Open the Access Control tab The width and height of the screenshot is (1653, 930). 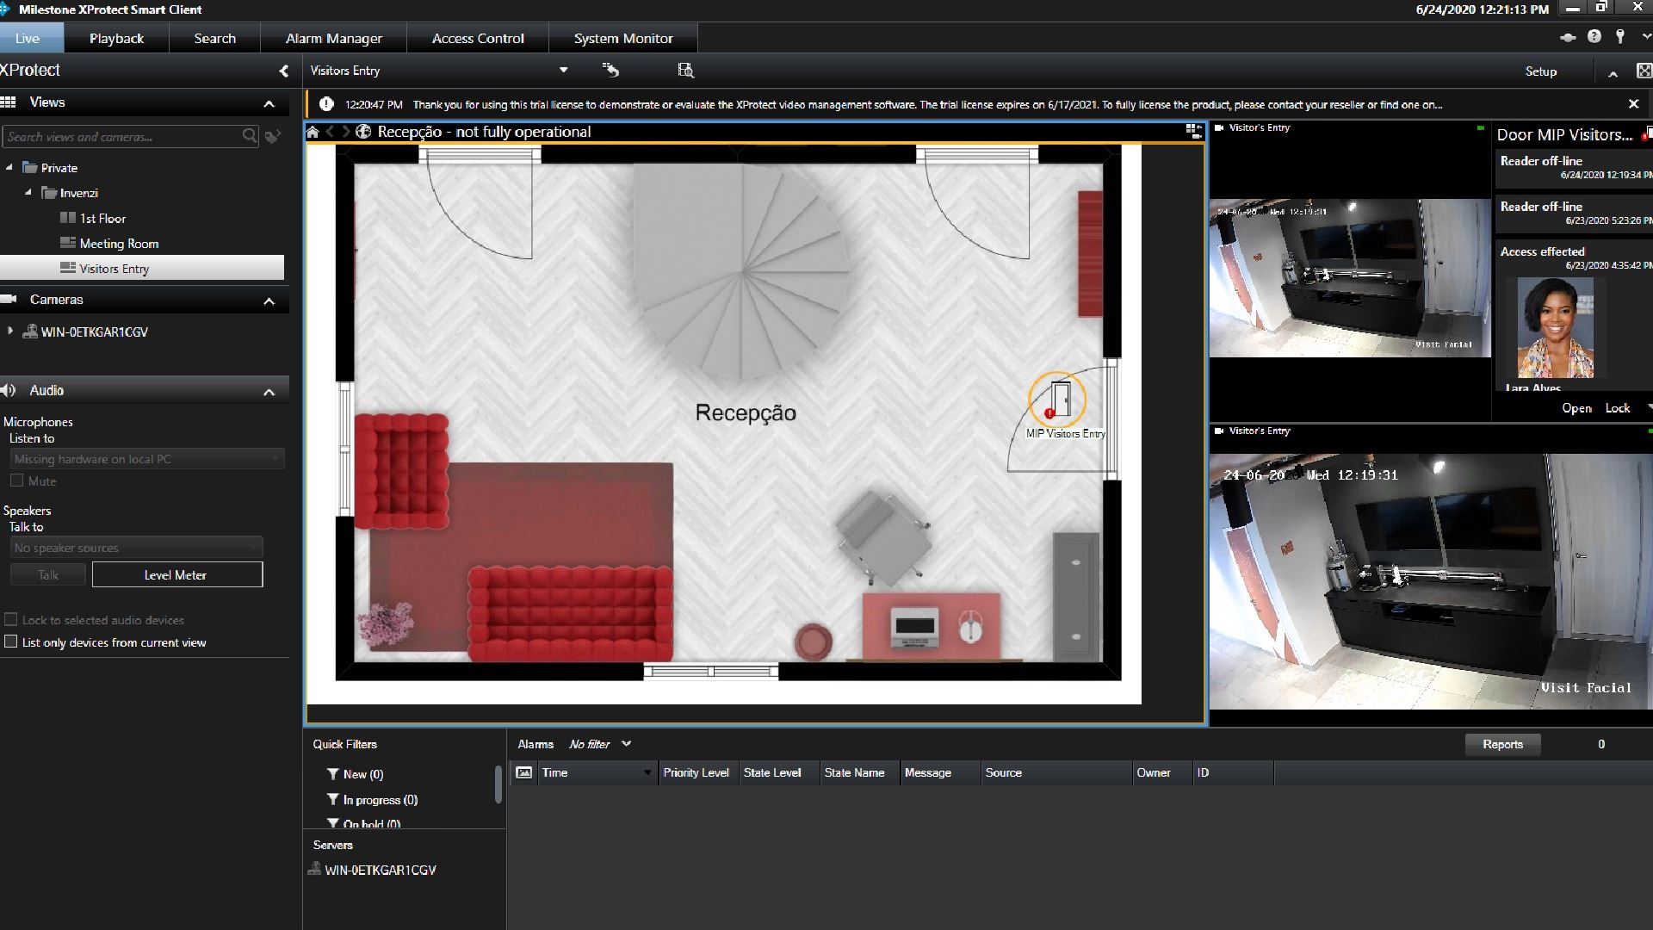pos(478,38)
